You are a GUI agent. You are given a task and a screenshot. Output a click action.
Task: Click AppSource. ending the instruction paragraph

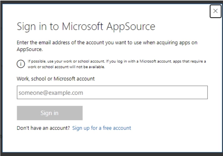(x=29, y=49)
